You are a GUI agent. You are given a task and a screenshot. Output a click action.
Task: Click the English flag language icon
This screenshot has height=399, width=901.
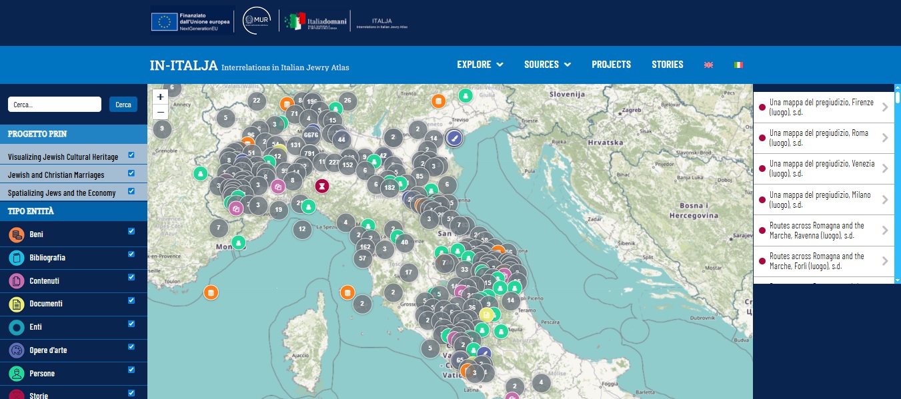click(x=708, y=65)
